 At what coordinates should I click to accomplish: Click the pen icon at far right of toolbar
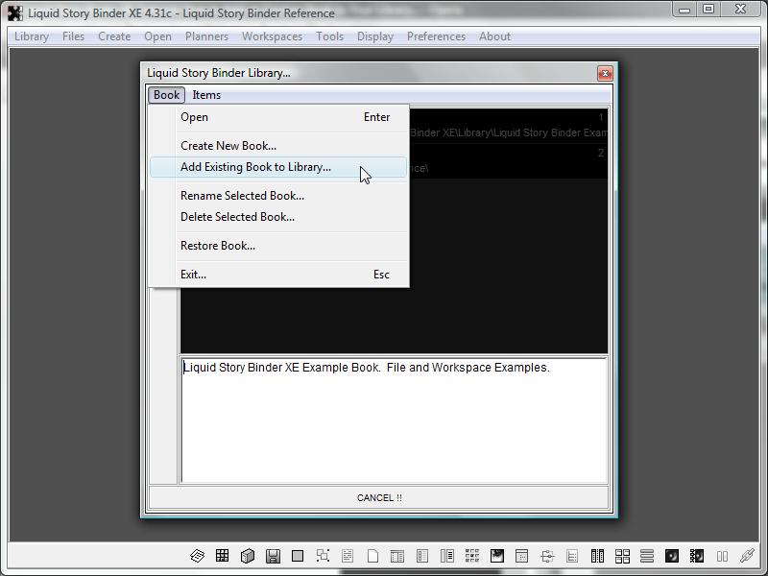747,556
